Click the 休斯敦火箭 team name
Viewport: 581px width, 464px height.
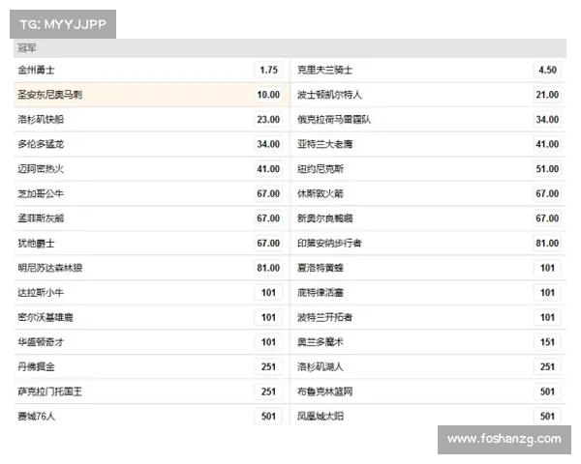pos(321,193)
